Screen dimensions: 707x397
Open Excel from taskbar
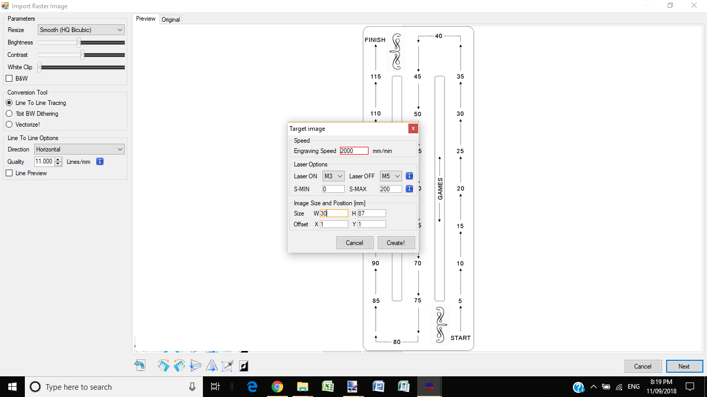coord(328,387)
